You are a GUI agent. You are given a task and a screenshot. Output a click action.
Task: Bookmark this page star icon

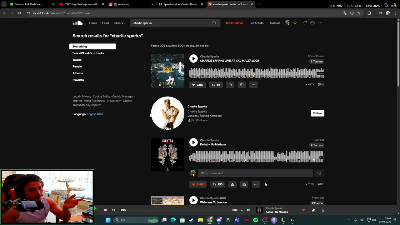359,13
